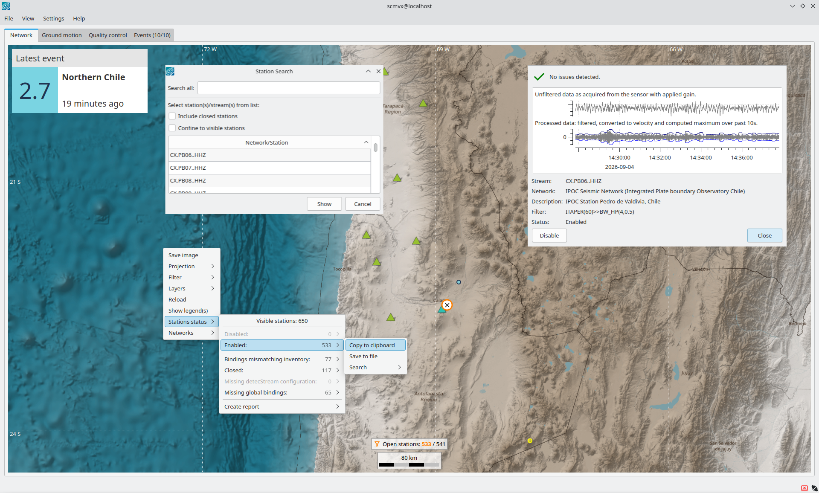The height and width of the screenshot is (493, 819).
Task: Click the Disable stream button
Action: tap(549, 235)
